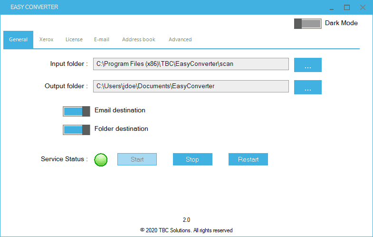Browse for the input folder

tap(307, 65)
